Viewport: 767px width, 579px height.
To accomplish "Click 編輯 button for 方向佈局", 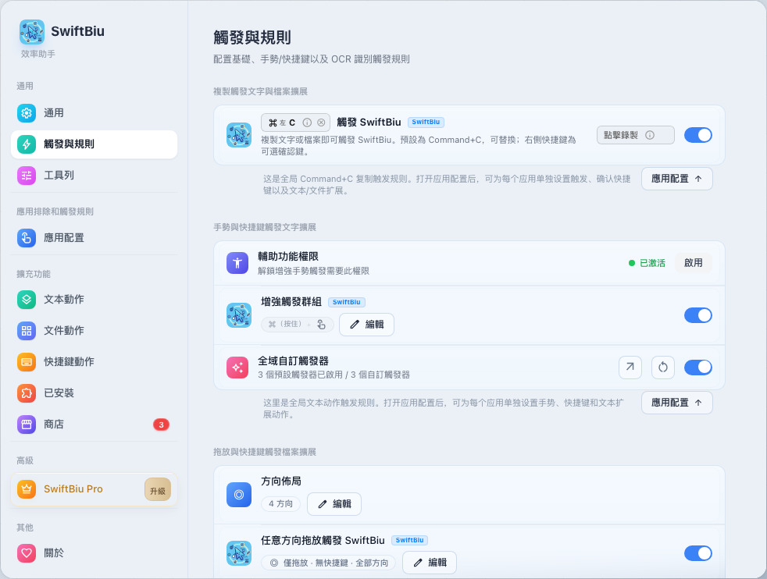I will [x=334, y=504].
